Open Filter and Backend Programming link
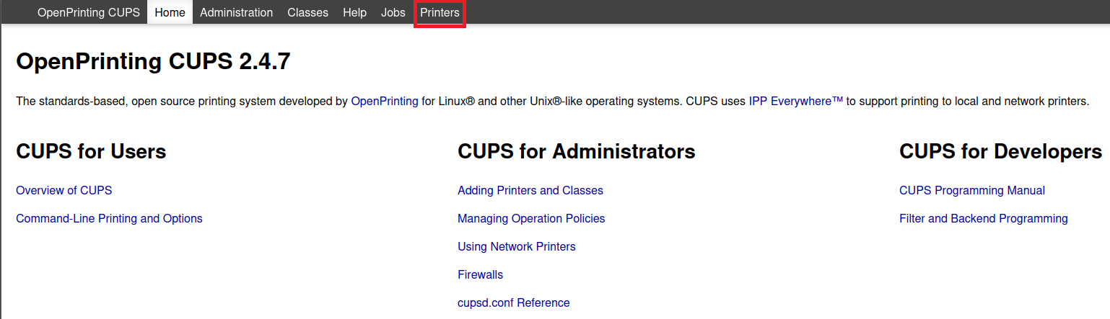The width and height of the screenshot is (1110, 319). [x=983, y=219]
